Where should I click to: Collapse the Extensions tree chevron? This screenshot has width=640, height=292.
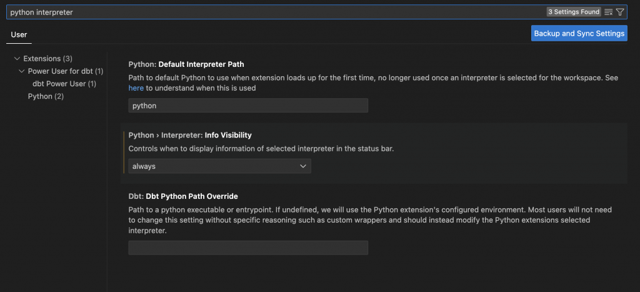pos(16,59)
